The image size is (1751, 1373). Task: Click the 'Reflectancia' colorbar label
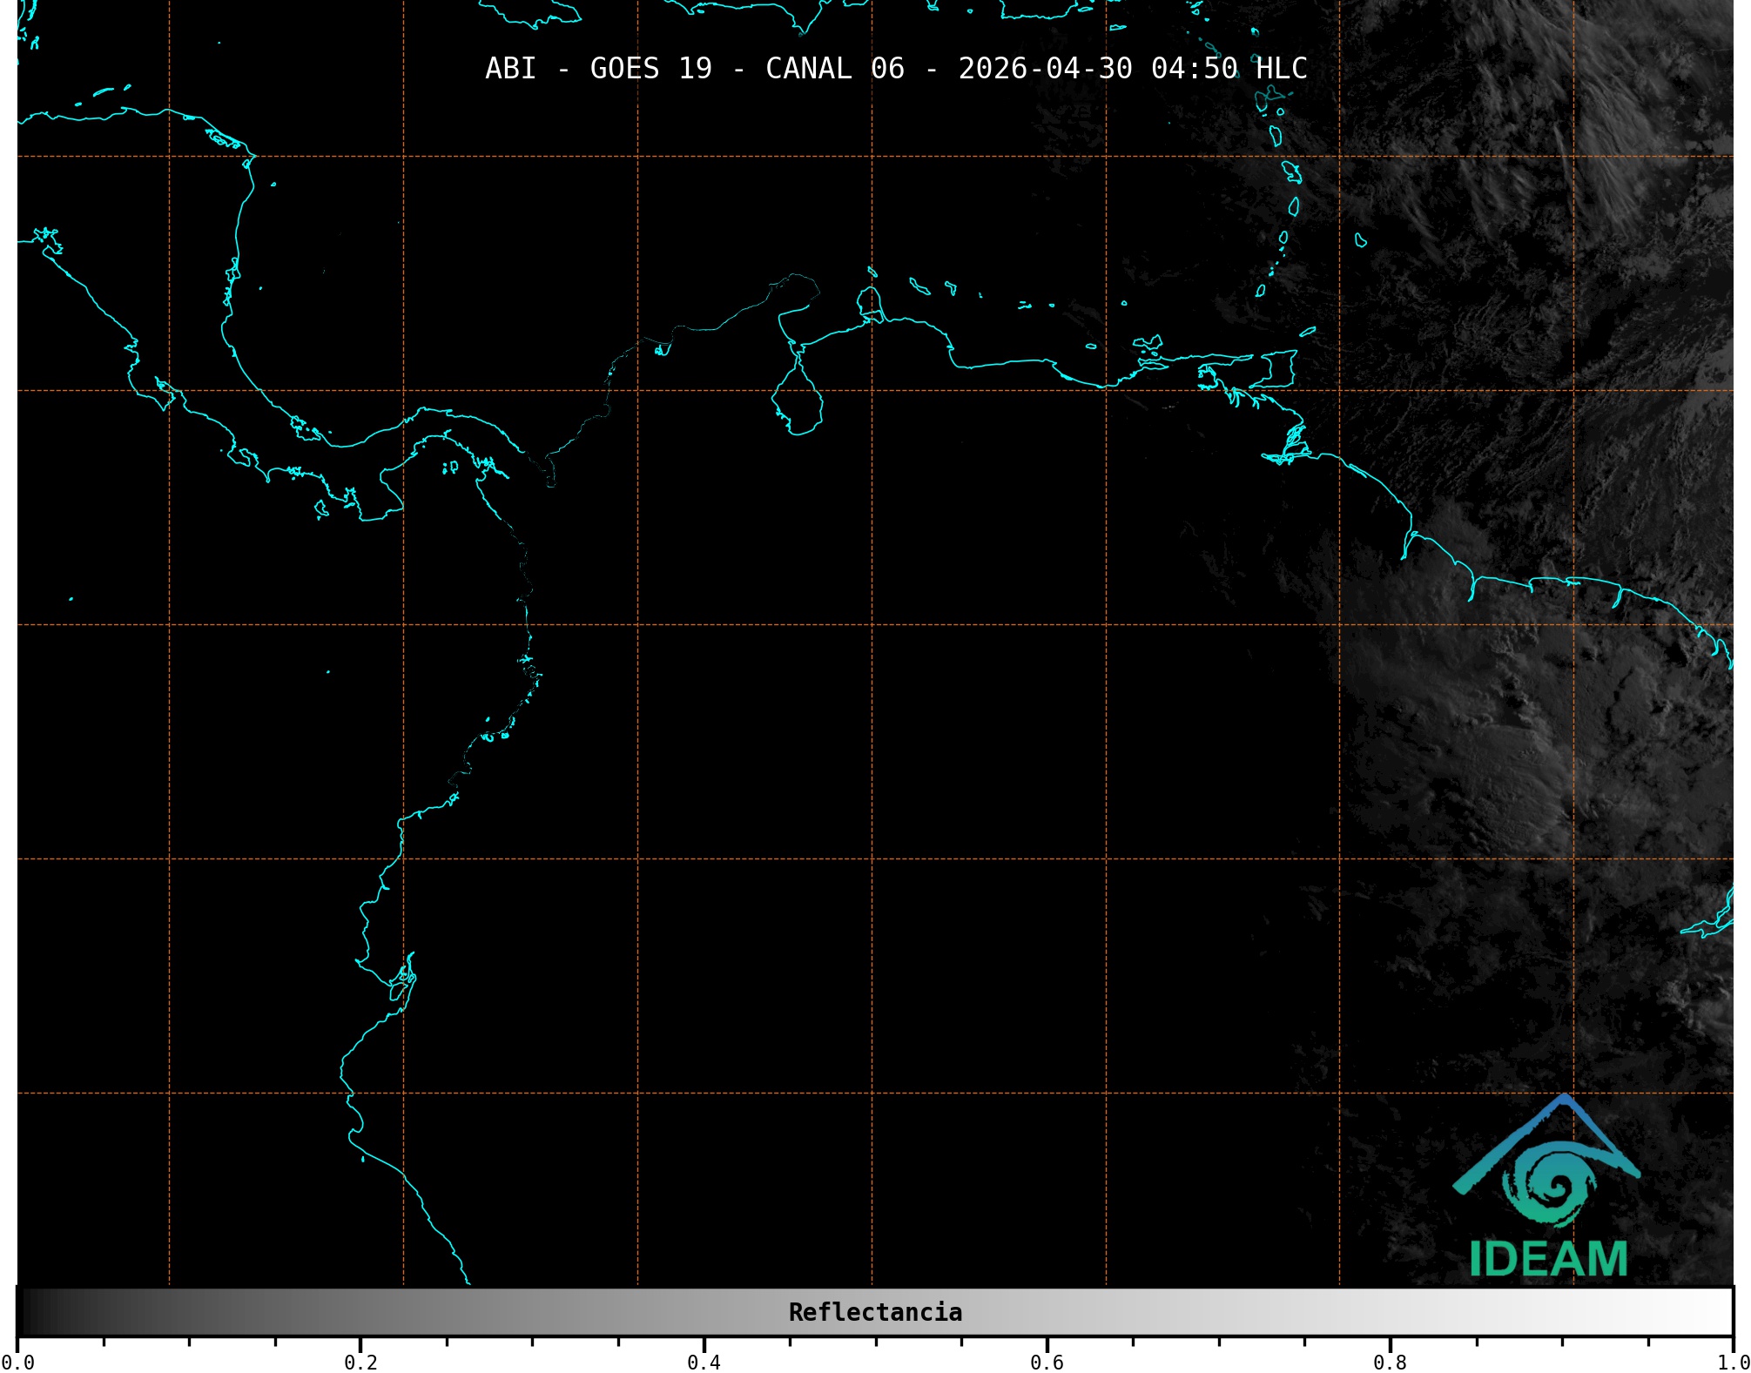[875, 1312]
